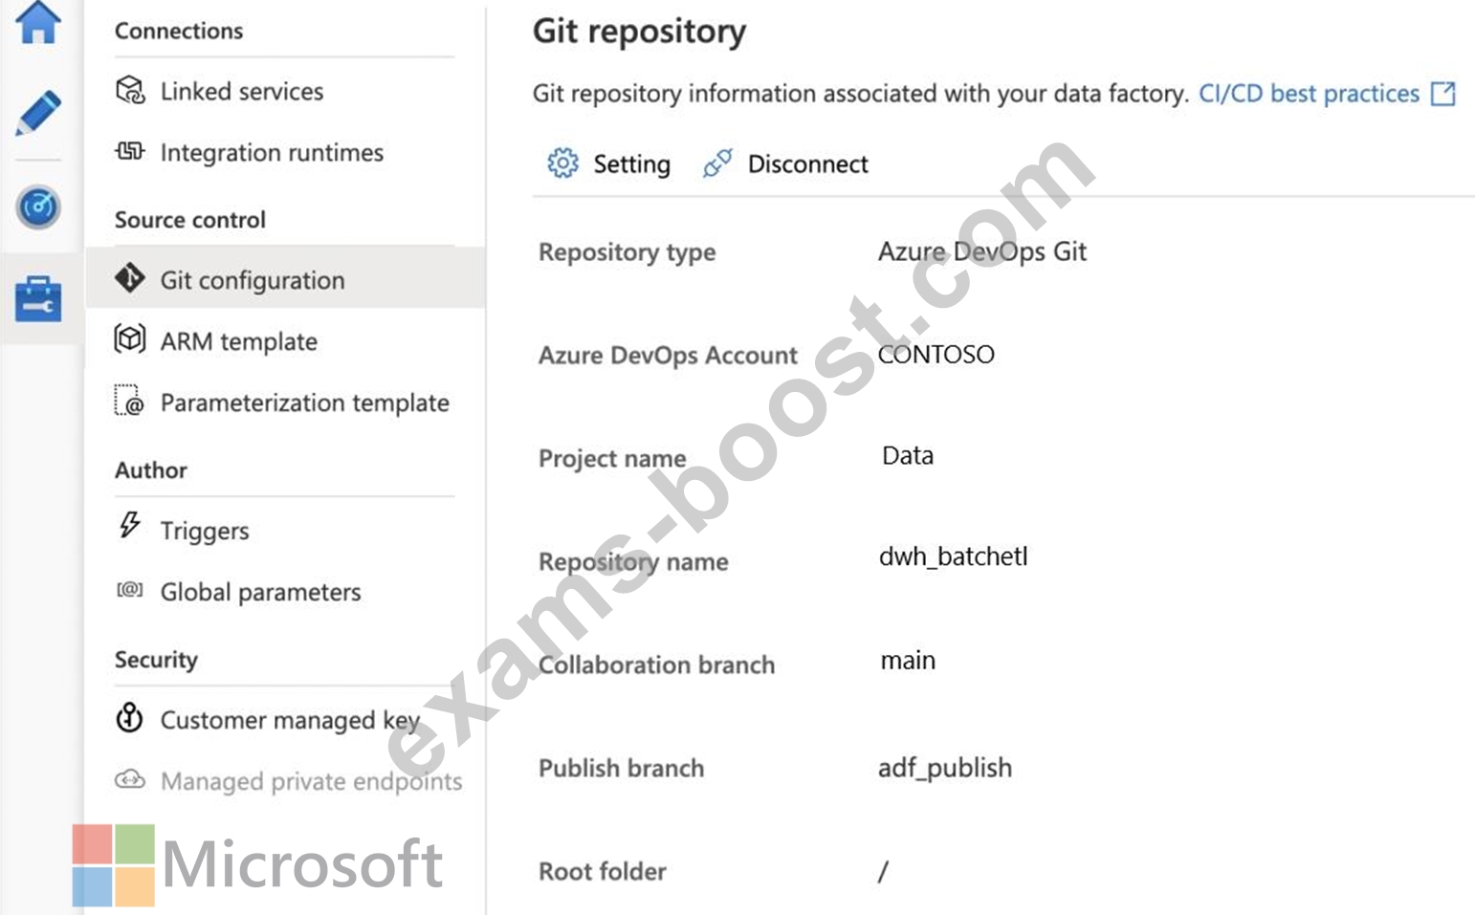Click the ARM template cube icon
1475x915 pixels.
[130, 339]
